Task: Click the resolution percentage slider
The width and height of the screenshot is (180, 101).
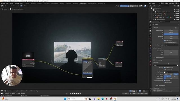Action: pos(171,34)
